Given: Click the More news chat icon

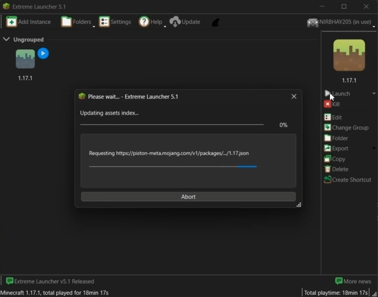Looking at the screenshot, I should click(x=339, y=281).
